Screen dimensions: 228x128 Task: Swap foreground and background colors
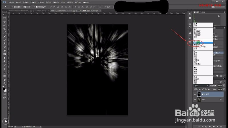6,86
